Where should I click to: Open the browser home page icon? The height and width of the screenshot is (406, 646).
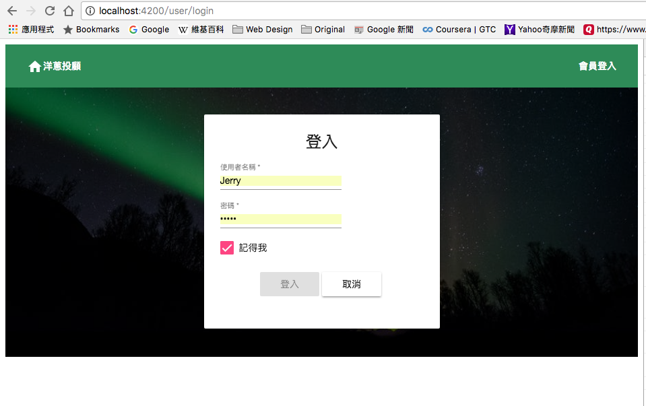69,11
